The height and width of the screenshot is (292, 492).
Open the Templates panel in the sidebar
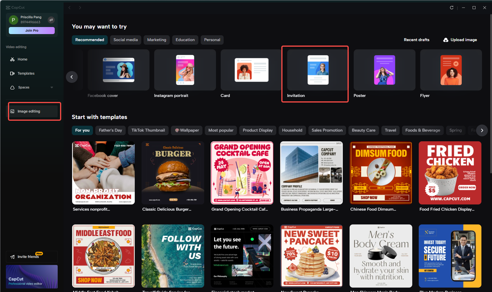(x=26, y=73)
